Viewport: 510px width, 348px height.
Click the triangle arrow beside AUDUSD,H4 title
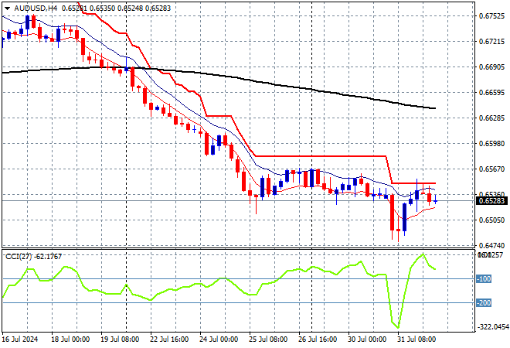point(7,9)
